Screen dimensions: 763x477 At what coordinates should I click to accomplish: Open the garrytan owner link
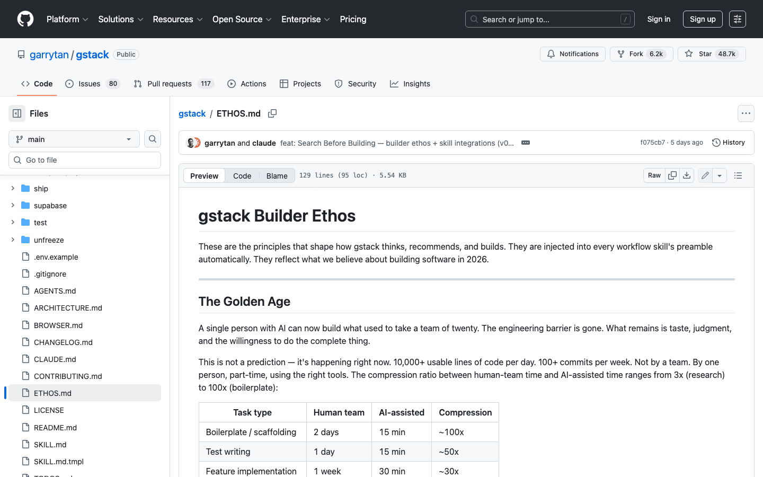pos(49,55)
